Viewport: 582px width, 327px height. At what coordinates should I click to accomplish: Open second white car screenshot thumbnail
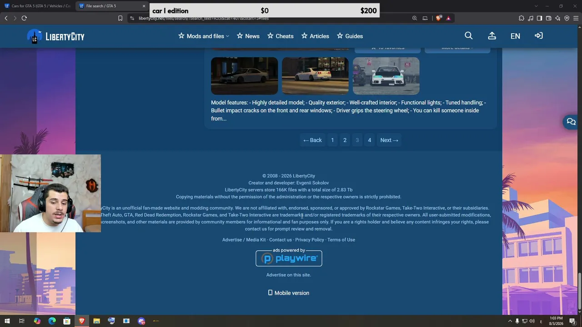click(x=315, y=76)
